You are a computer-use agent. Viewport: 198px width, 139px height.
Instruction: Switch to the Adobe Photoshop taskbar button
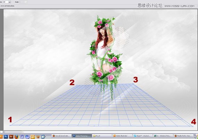coord(82,136)
